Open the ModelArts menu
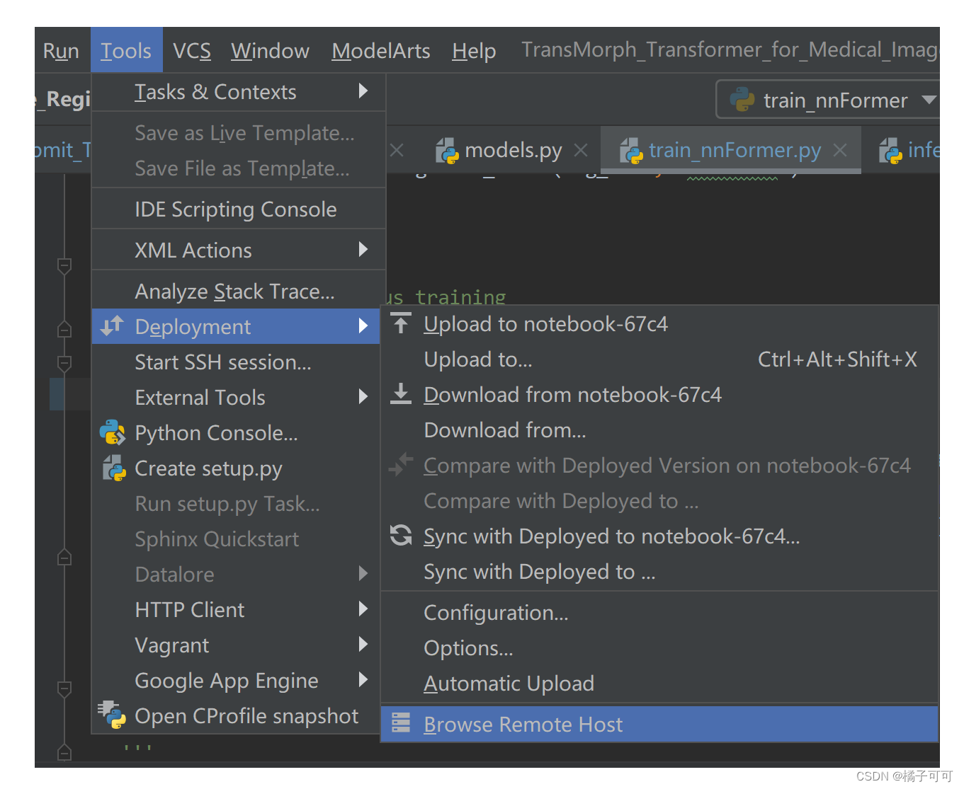Screen dimensions: 964x789 381,51
